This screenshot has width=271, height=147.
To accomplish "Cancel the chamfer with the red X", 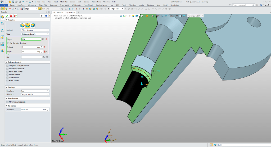I will (x=11, y=16).
